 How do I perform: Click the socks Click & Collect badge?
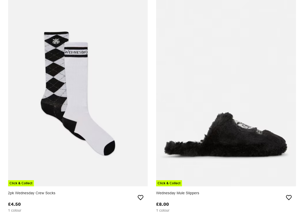[21, 183]
